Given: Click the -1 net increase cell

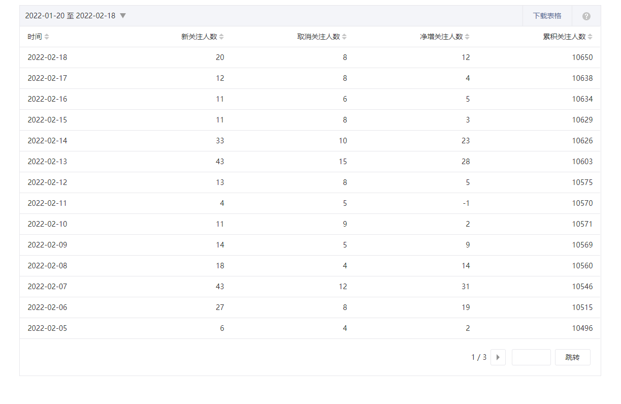Looking at the screenshot, I should pos(467,203).
